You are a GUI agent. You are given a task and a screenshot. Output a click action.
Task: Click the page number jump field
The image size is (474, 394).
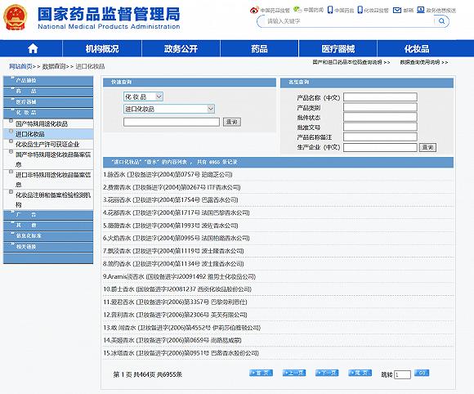pyautogui.click(x=402, y=374)
